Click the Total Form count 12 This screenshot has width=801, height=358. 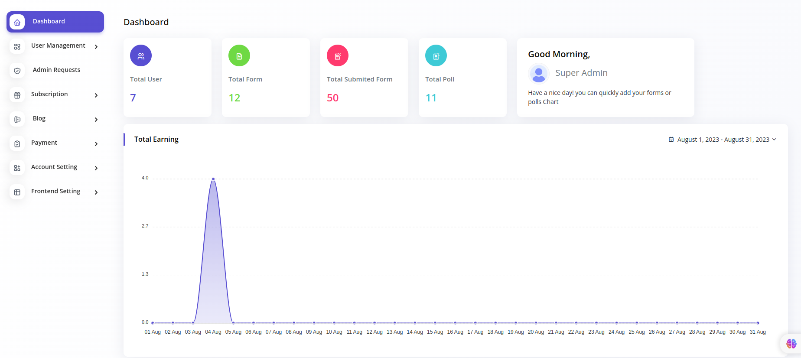[x=234, y=98]
